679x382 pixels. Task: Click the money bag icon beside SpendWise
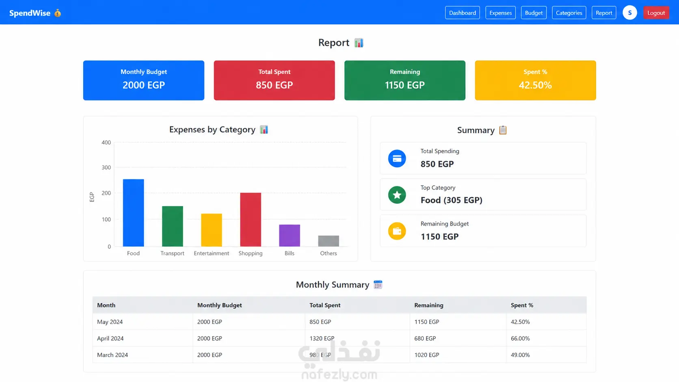point(58,13)
